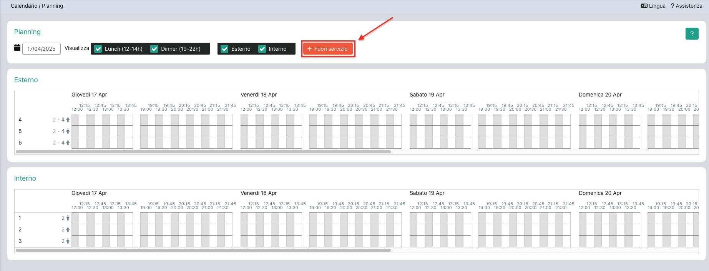Toggle the Dinner (19-22h) checkbox
The height and width of the screenshot is (271, 709).
pyautogui.click(x=154, y=49)
